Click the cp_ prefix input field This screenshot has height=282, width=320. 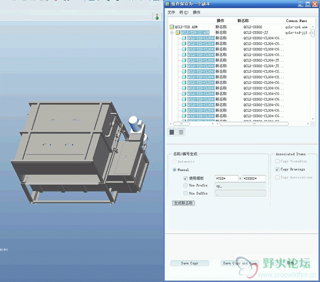tap(240, 186)
